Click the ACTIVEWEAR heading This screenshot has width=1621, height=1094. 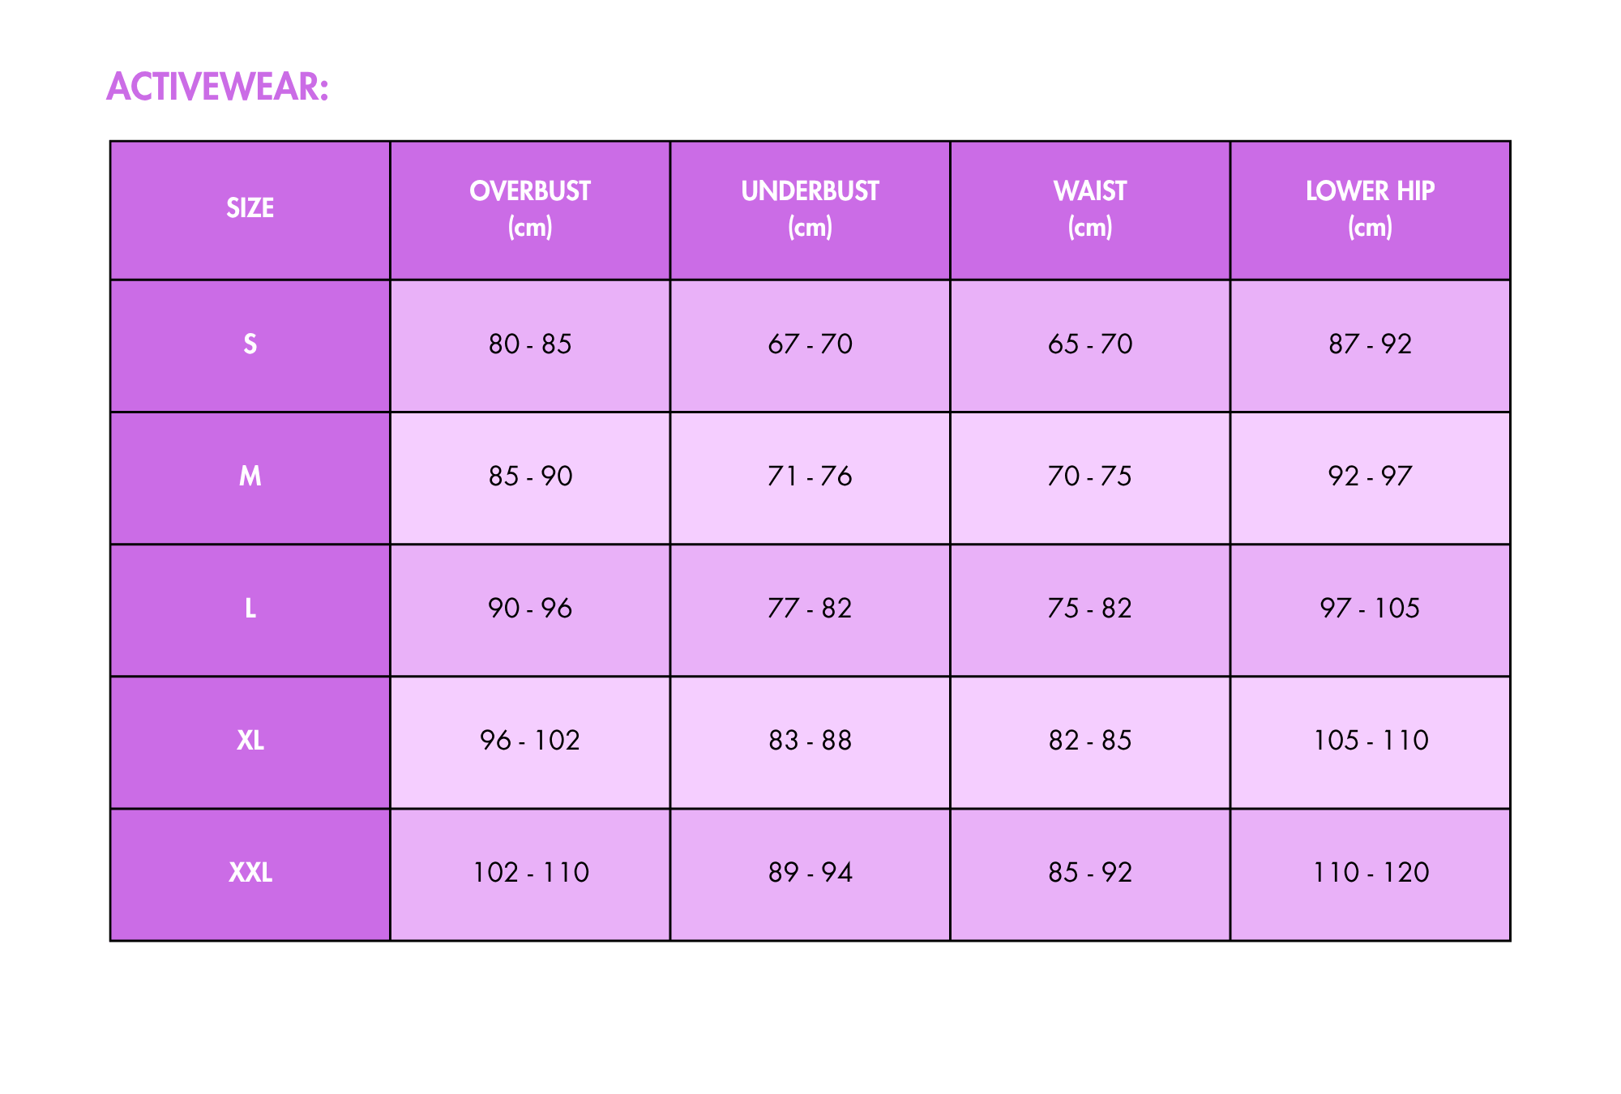[x=217, y=87]
